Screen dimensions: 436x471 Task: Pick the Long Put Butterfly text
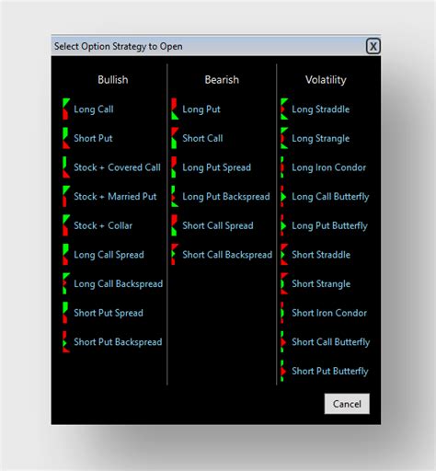(x=329, y=226)
